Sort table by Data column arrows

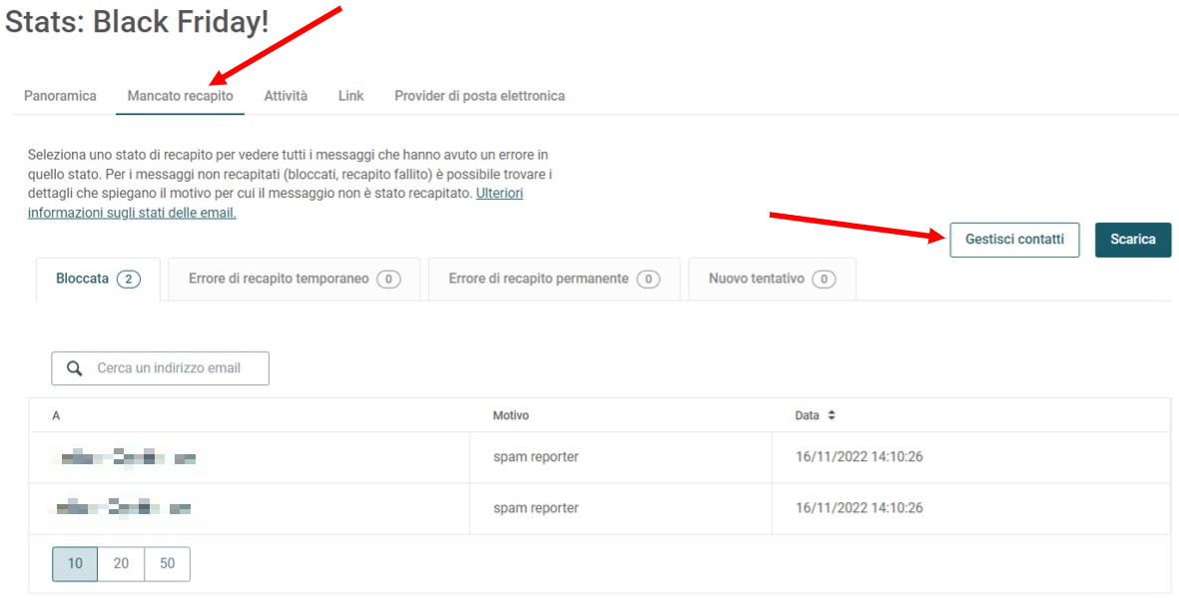point(831,415)
